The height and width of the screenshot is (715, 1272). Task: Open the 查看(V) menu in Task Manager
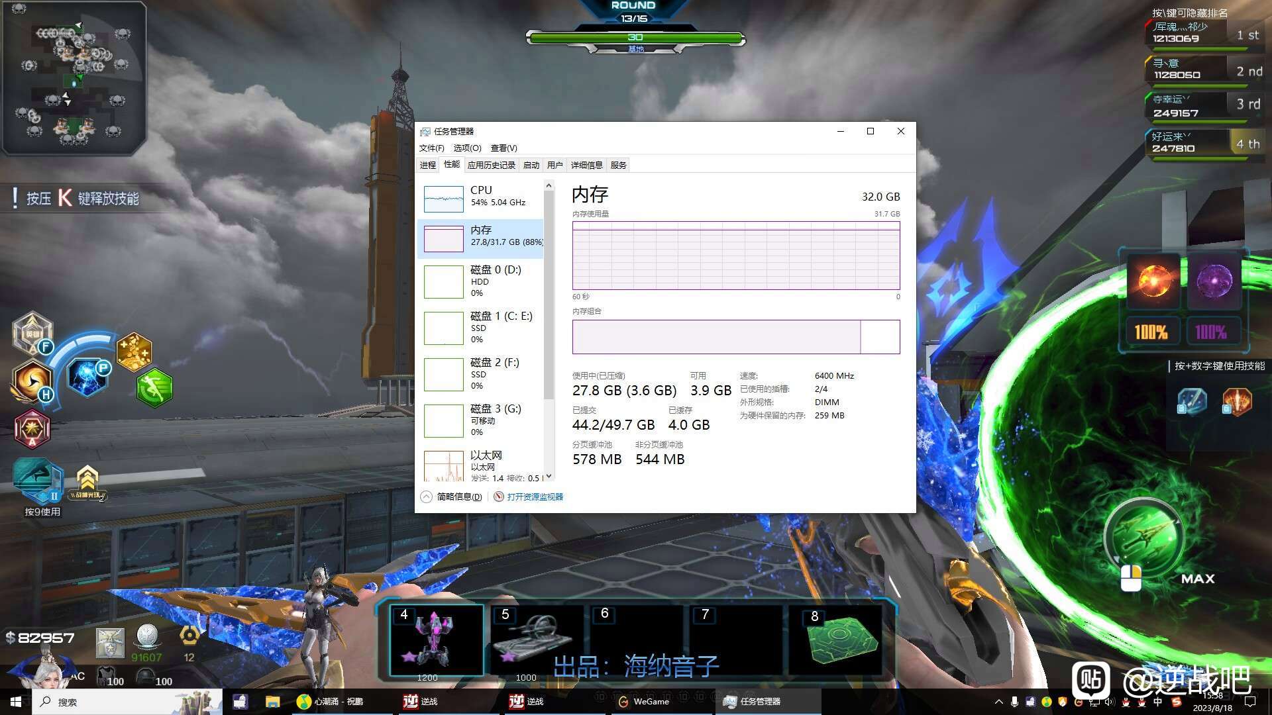coord(503,148)
